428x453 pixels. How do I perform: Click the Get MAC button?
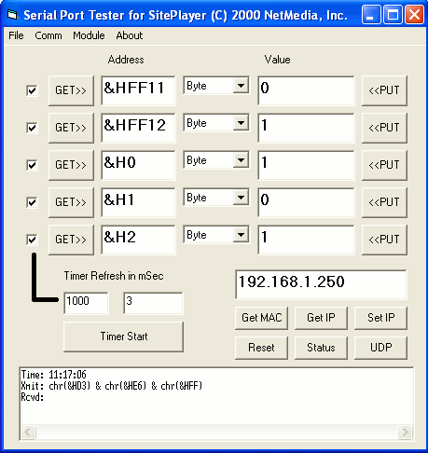tap(261, 318)
